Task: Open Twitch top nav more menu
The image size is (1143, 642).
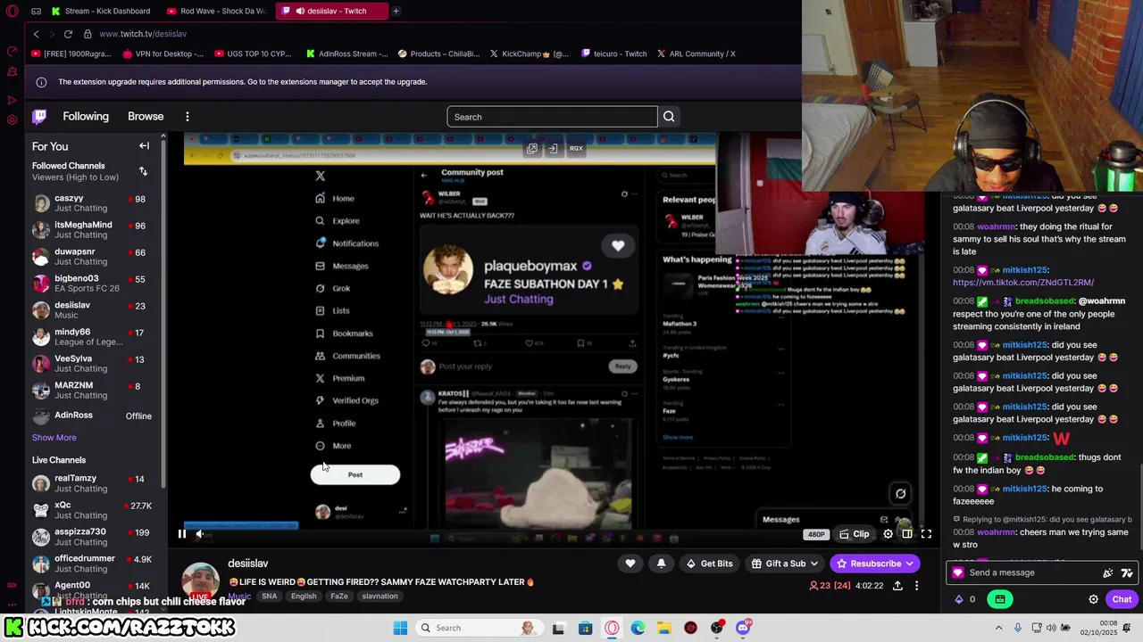Action: point(188,117)
